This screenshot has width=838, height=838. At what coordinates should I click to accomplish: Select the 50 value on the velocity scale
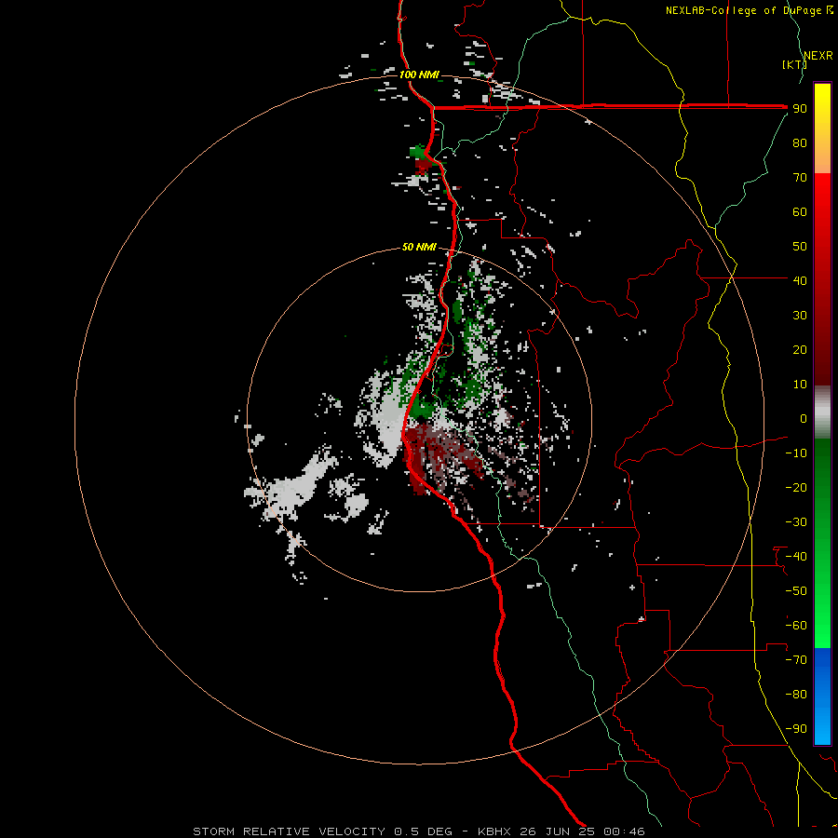pos(800,247)
